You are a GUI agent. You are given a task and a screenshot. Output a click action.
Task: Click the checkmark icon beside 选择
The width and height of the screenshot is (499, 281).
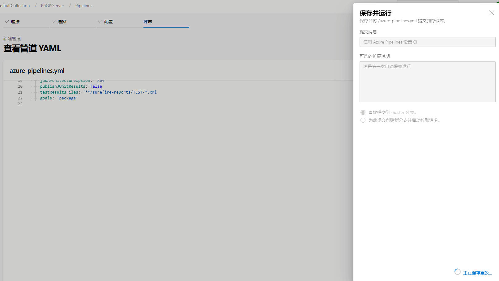point(53,22)
